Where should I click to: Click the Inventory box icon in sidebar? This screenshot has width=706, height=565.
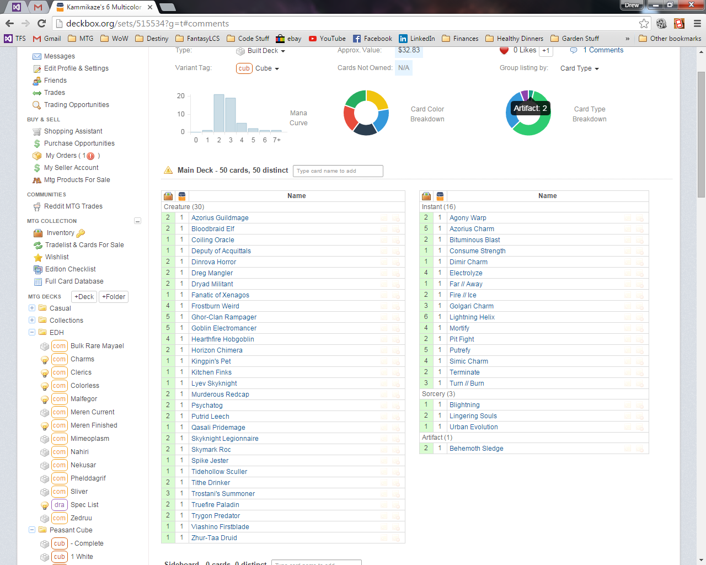38,233
